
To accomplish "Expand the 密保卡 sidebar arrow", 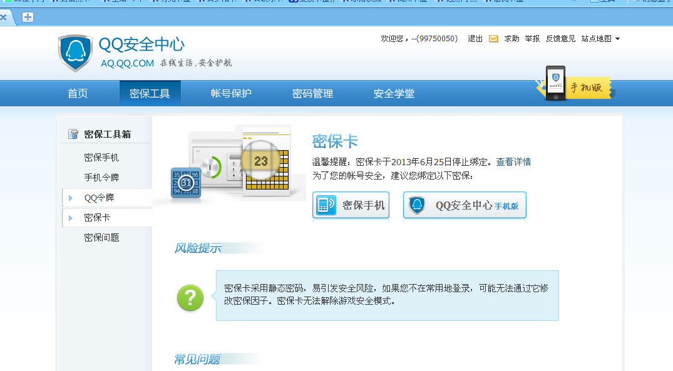I will 71,218.
